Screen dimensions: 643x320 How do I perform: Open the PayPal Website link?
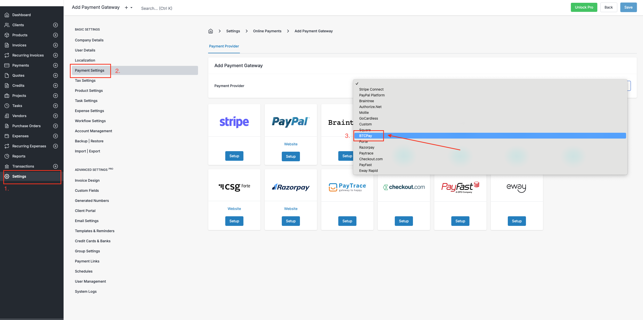point(290,144)
